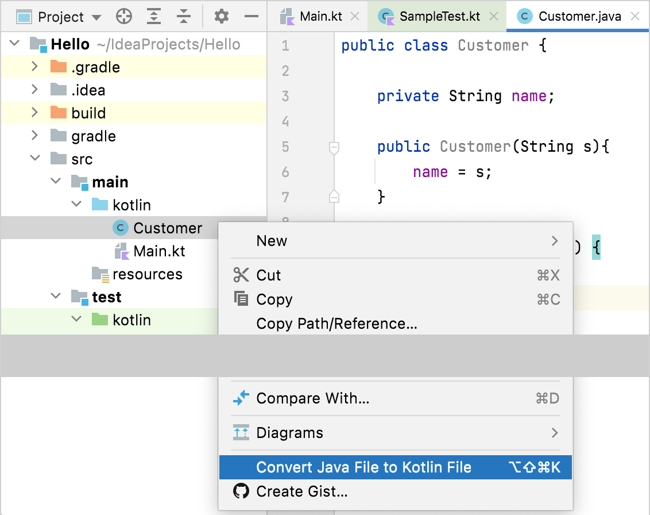This screenshot has width=650, height=515.
Task: Click the scissors icon next to Cut
Action: pyautogui.click(x=241, y=275)
